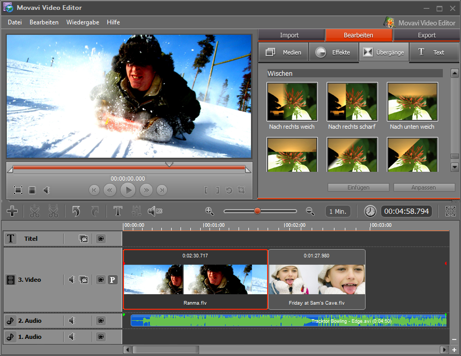461x356 pixels.
Task: Start recording audio with REC icon
Action: (x=155, y=211)
